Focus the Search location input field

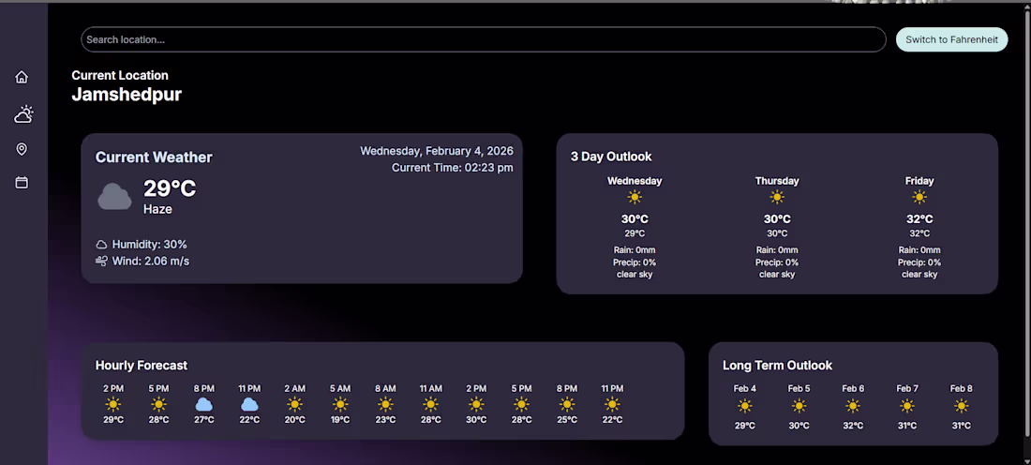click(484, 39)
